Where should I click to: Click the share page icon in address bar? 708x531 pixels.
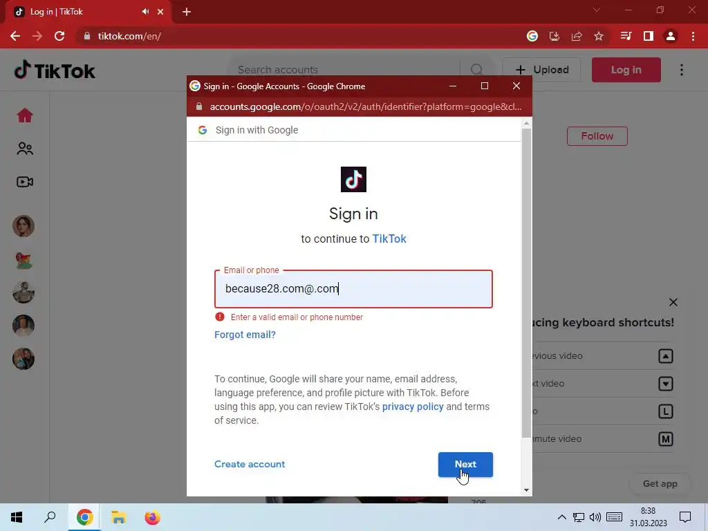point(577,36)
